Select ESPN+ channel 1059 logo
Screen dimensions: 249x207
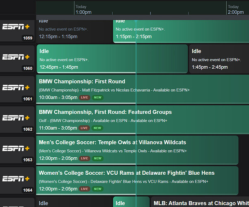click(x=16, y=27)
